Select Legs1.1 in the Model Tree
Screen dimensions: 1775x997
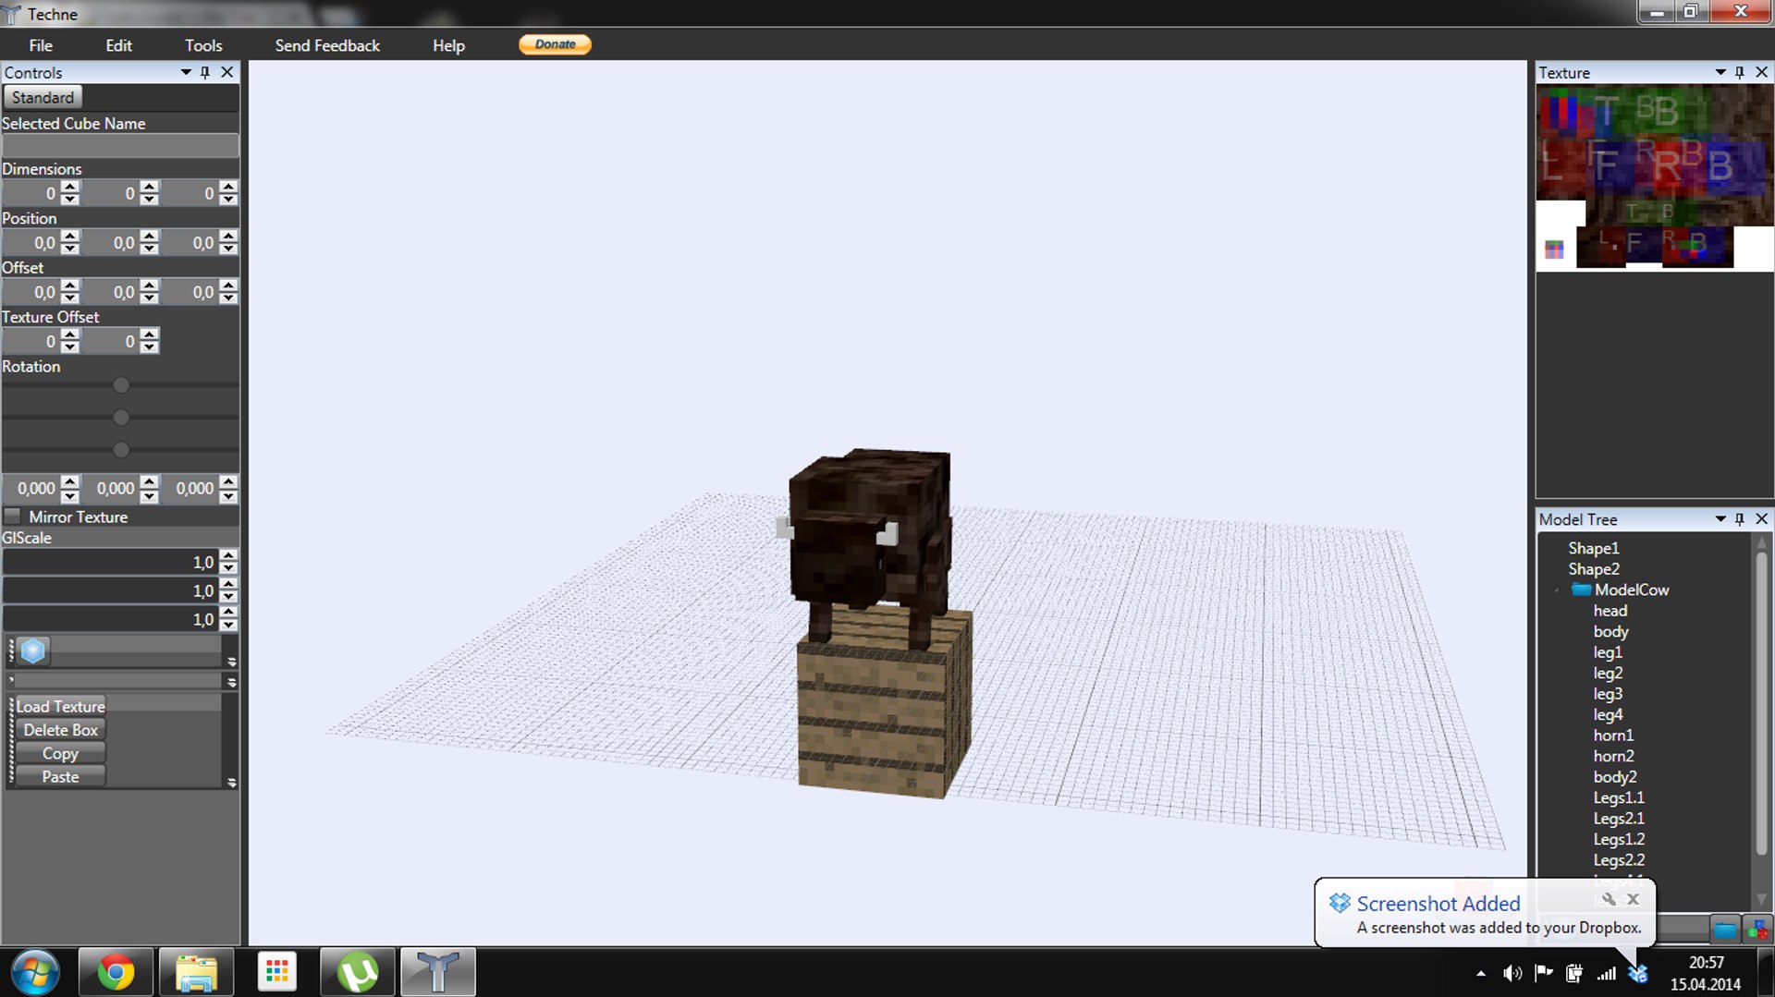tap(1619, 797)
